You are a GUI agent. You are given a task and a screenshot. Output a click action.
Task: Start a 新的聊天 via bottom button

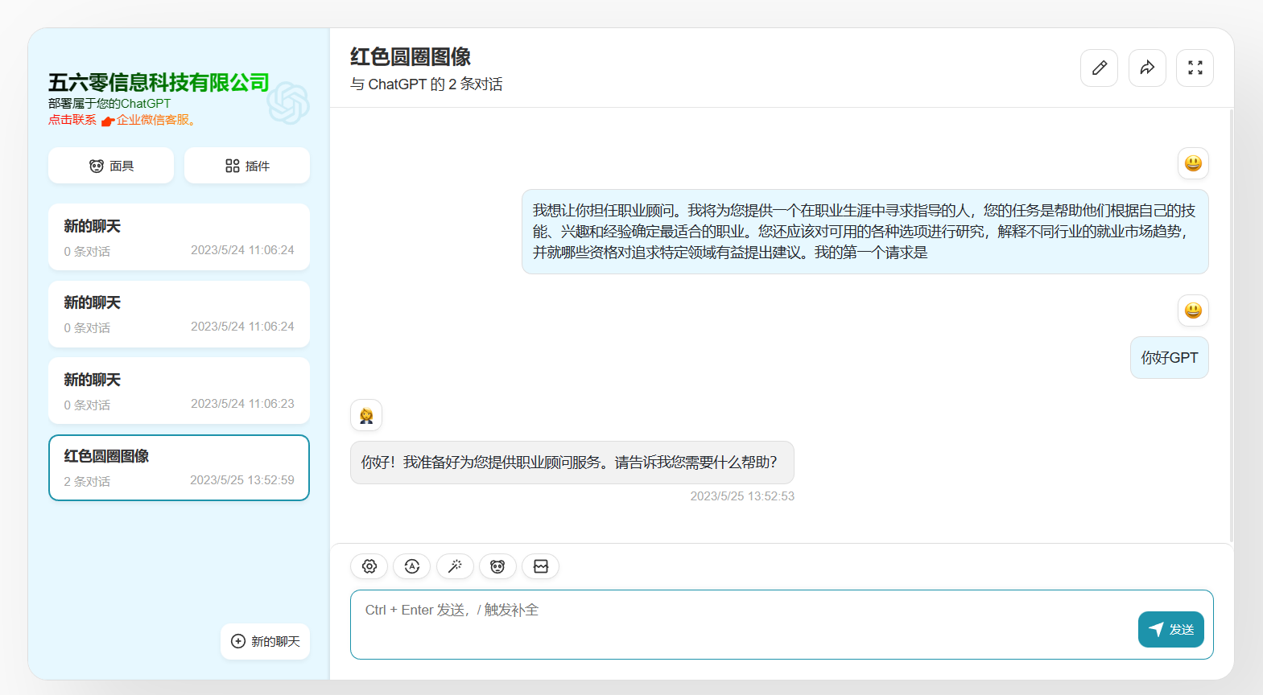266,641
